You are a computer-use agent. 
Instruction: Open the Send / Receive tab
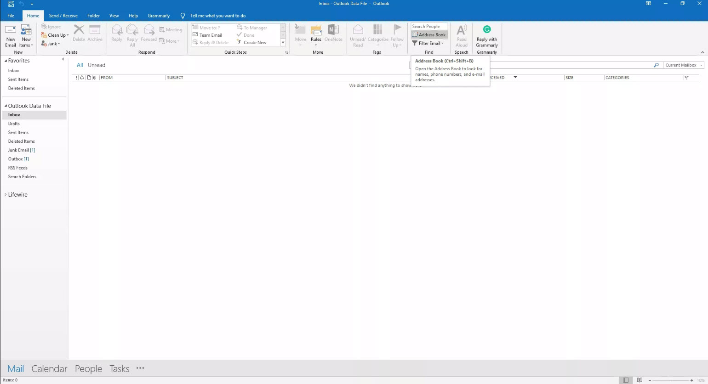point(63,16)
